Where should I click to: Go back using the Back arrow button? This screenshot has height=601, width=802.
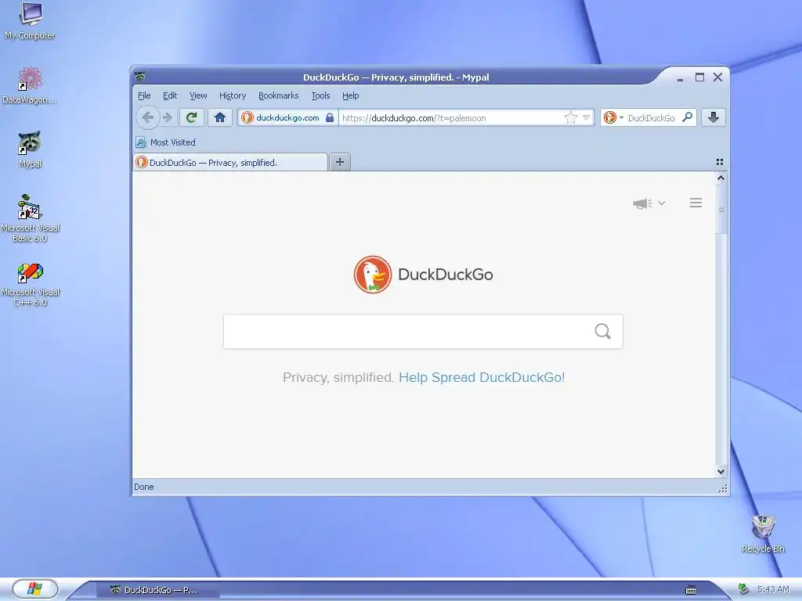point(148,117)
